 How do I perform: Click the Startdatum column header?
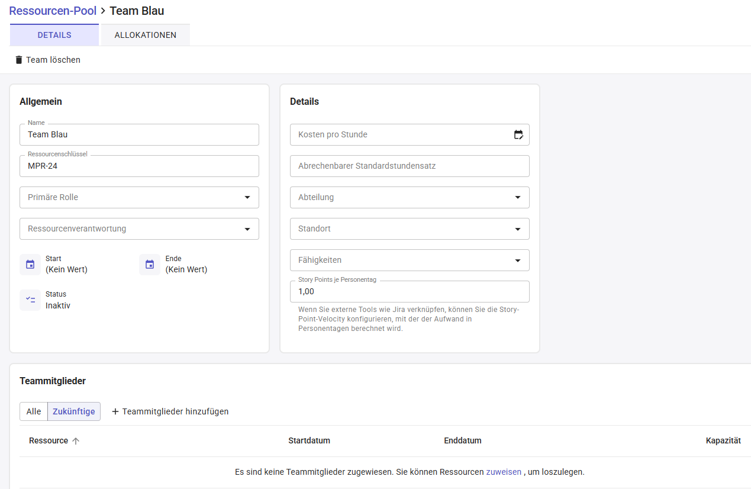(x=309, y=441)
